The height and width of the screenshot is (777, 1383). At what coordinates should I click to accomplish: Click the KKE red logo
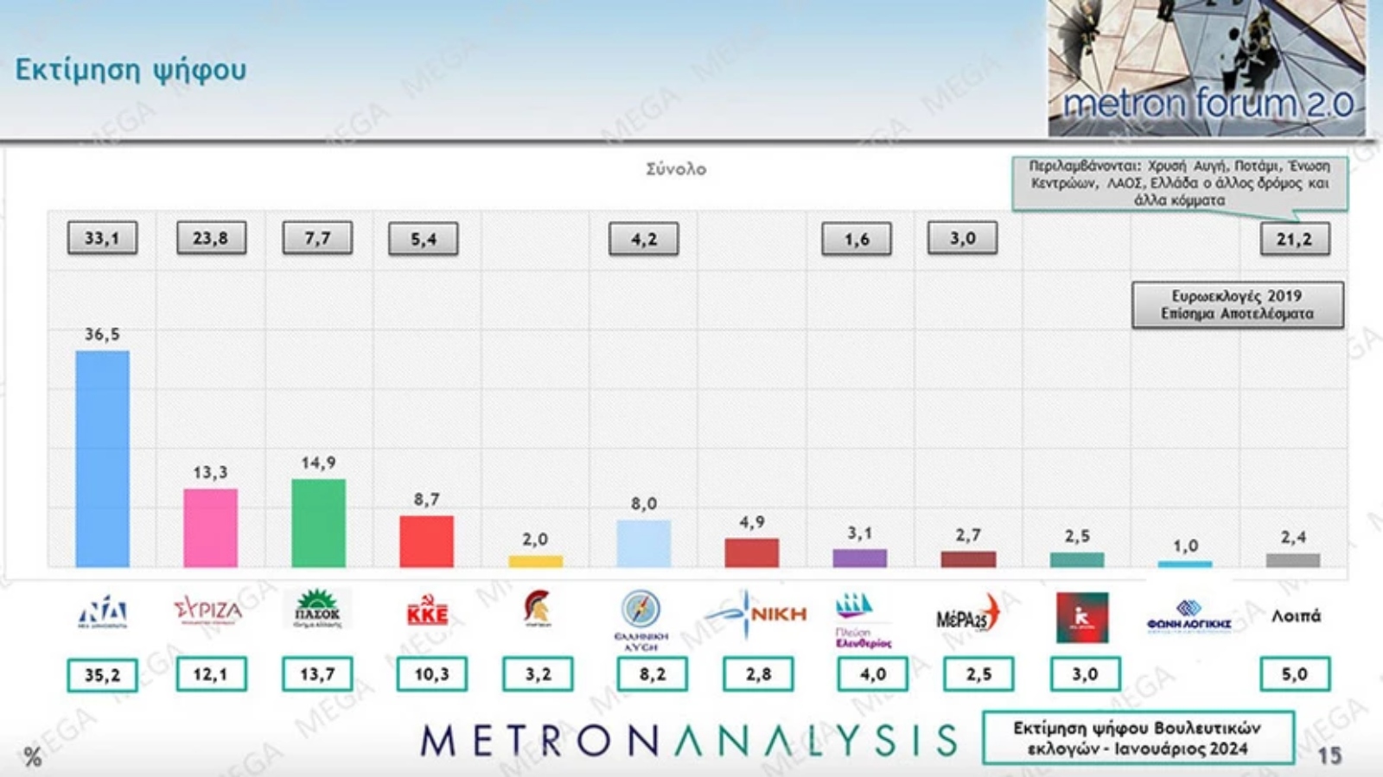click(427, 611)
